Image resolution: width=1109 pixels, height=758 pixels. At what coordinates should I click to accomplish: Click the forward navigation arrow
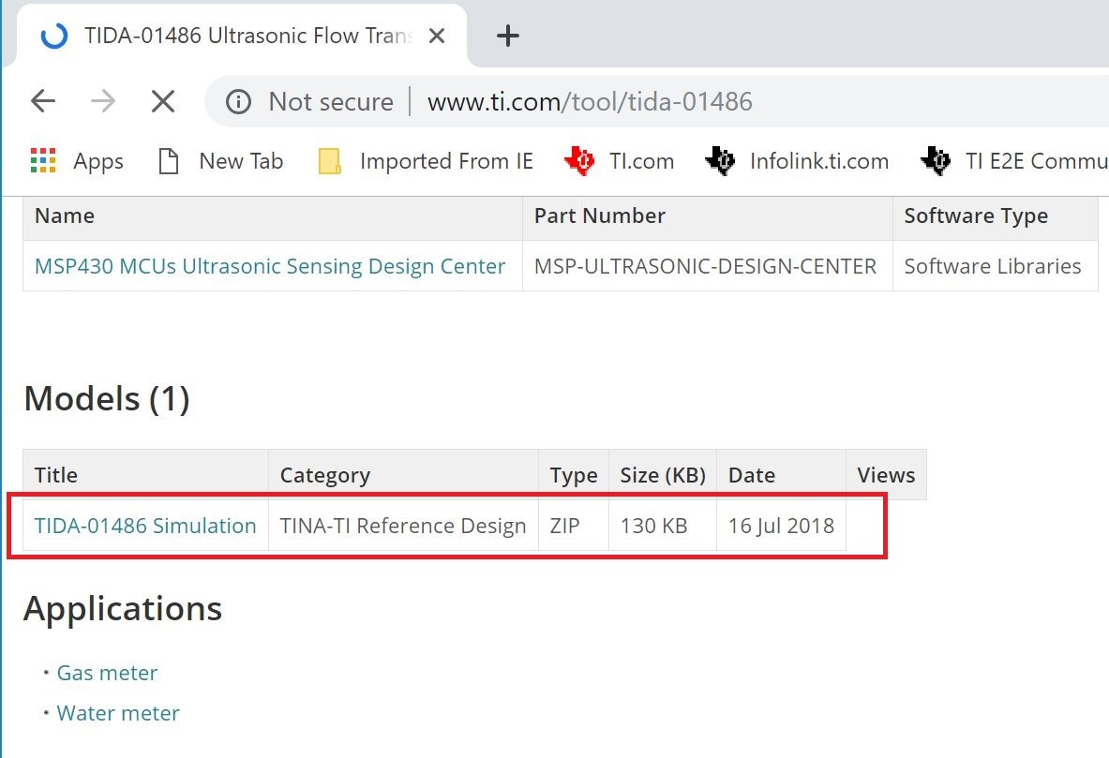[103, 101]
